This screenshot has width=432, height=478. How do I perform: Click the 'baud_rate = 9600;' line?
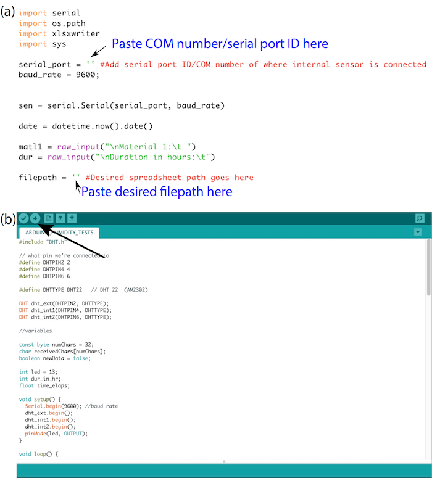(x=59, y=75)
